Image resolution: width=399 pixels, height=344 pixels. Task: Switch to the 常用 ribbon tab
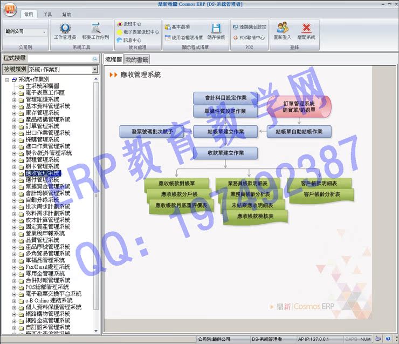29,15
